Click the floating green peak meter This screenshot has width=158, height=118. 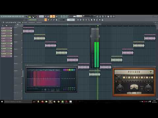[95, 48]
